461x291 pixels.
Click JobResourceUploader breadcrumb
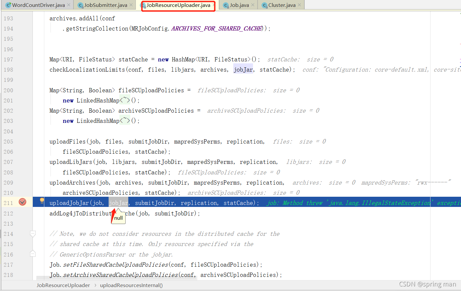point(63,285)
